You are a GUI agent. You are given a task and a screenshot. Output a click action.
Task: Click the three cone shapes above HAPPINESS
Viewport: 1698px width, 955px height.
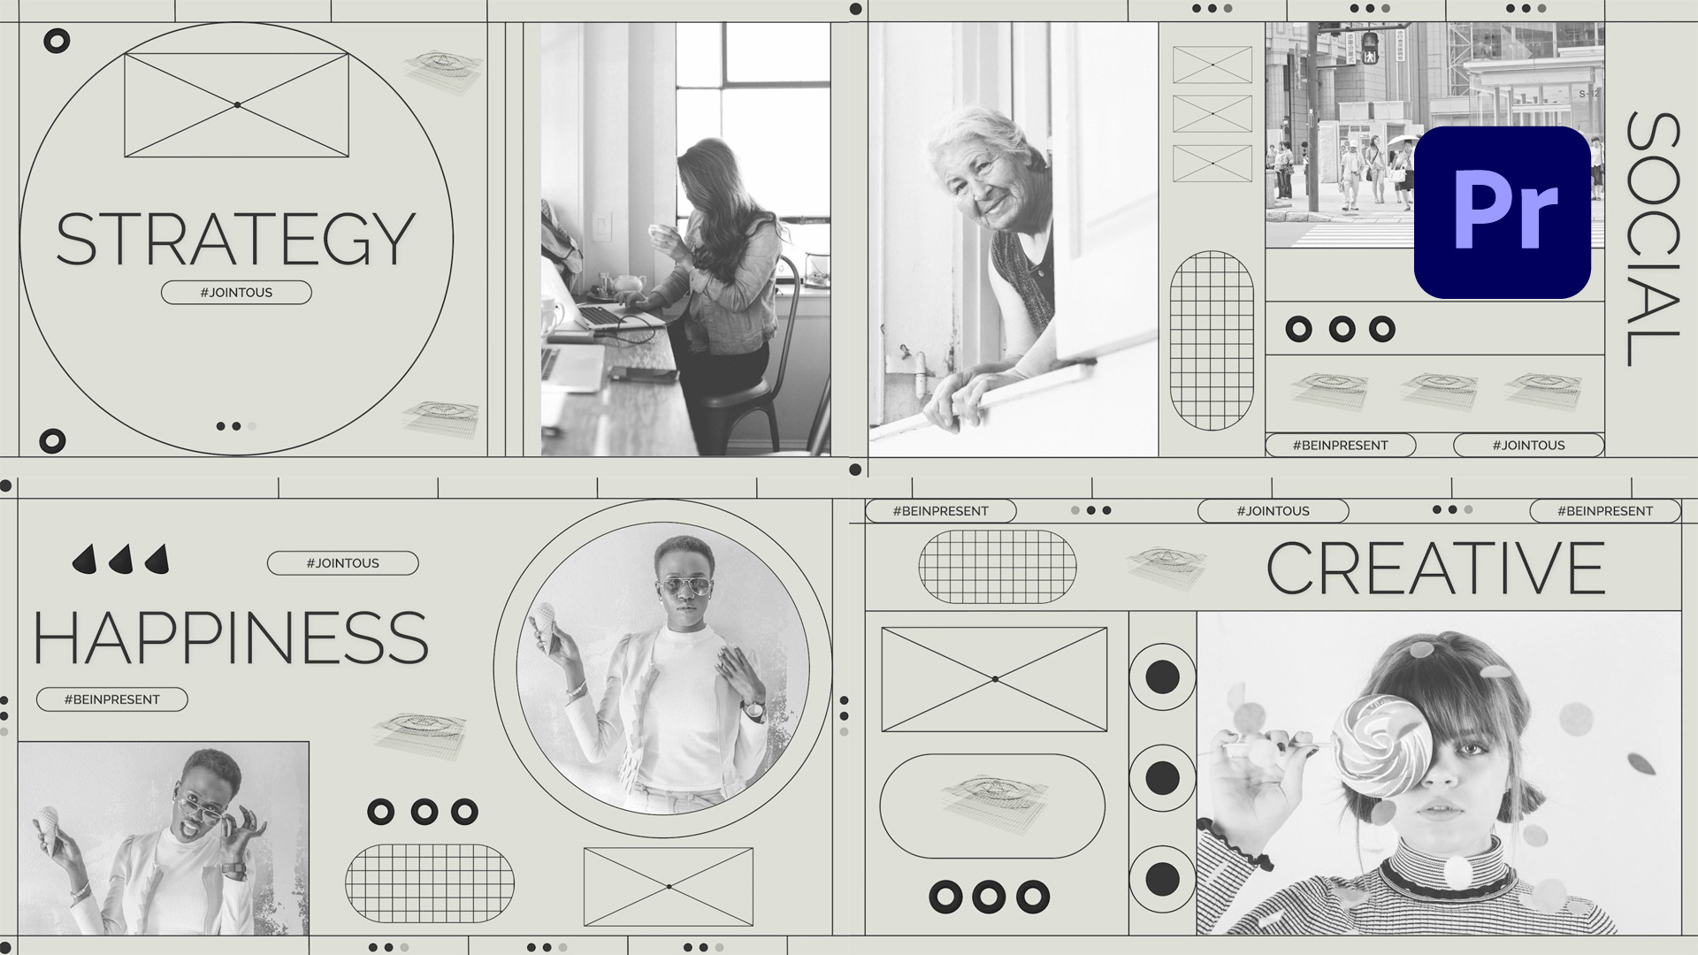(x=120, y=560)
